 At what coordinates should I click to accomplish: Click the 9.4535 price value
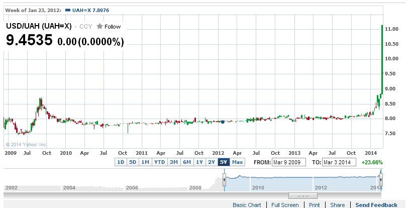(x=29, y=40)
